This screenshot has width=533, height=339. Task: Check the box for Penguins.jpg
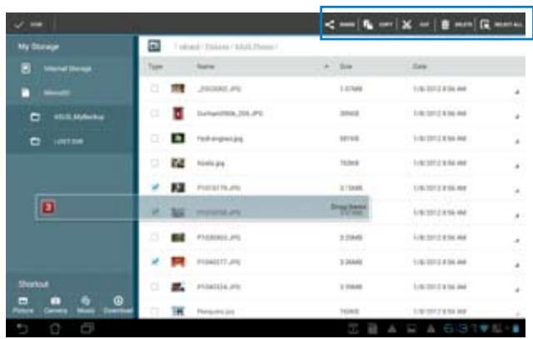point(154,311)
